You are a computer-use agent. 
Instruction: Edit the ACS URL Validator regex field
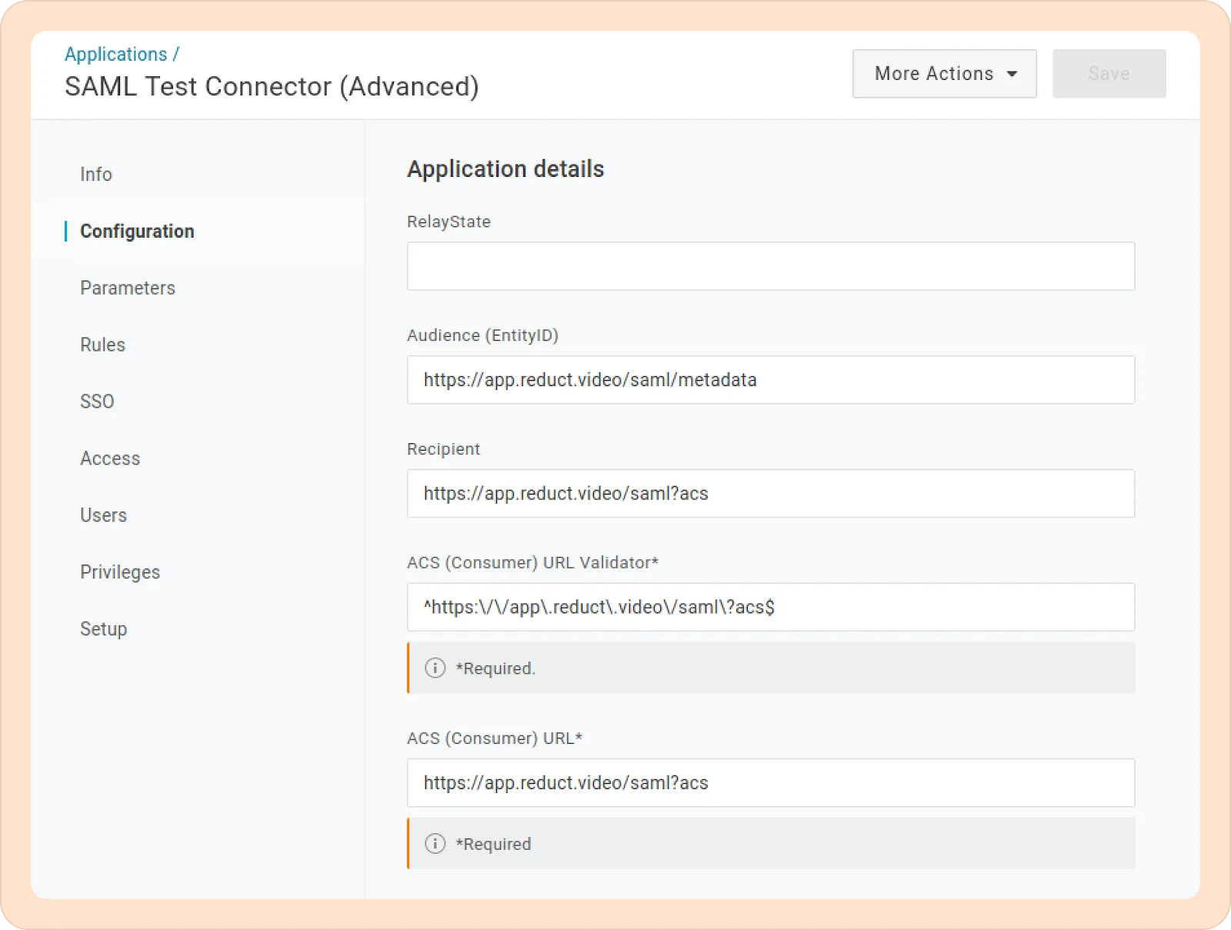click(x=770, y=608)
